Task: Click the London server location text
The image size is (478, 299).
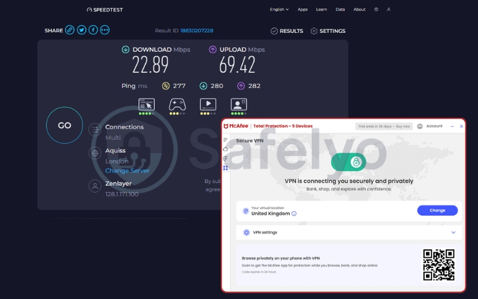Action: point(117,161)
